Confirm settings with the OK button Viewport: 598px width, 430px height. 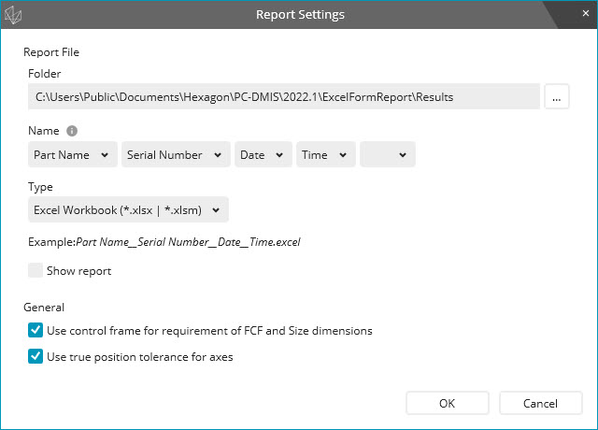point(447,403)
